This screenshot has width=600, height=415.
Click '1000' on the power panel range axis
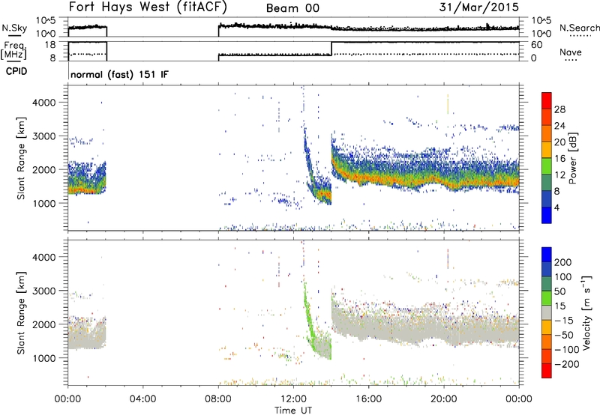(x=44, y=203)
